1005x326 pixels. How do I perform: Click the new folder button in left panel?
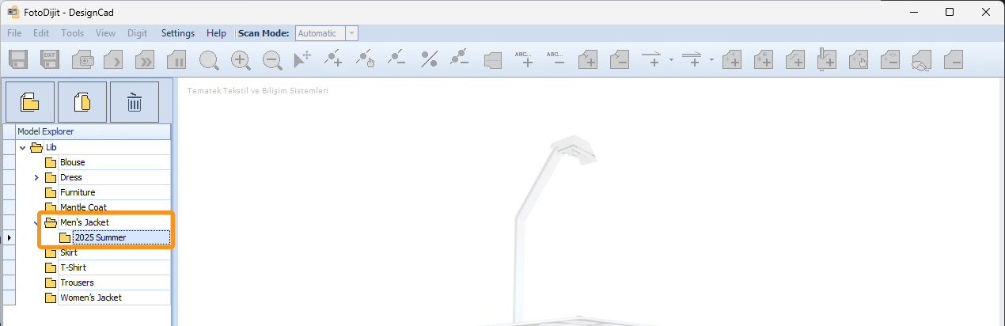coord(30,102)
